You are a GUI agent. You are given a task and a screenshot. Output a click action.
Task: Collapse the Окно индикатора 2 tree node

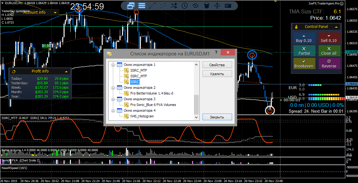tap(113, 88)
